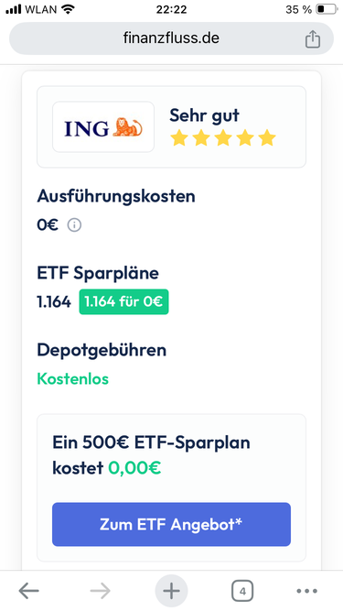Click the finanzfluss.de address bar
This screenshot has width=343, height=611.
(171, 38)
